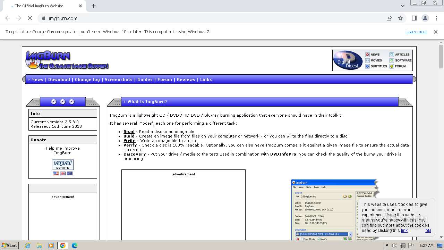Viewport: 444px width, 250px height.
Task: Open File Explorer from taskbar
Action: pos(39,245)
